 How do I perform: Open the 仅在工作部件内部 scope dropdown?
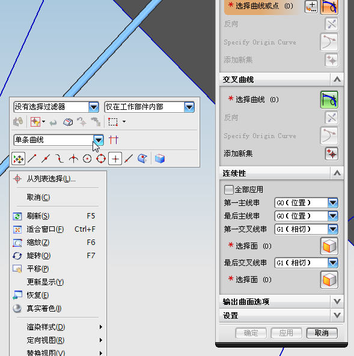(x=189, y=107)
